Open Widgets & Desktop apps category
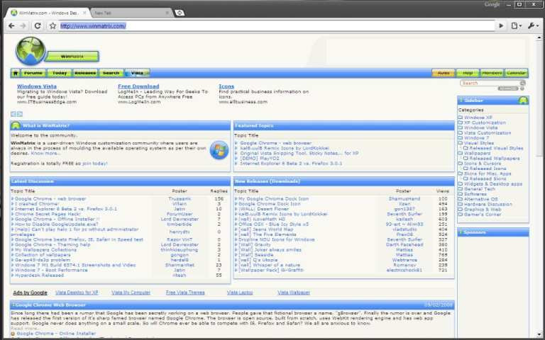Screen dimensions: 545x340 tap(493, 184)
